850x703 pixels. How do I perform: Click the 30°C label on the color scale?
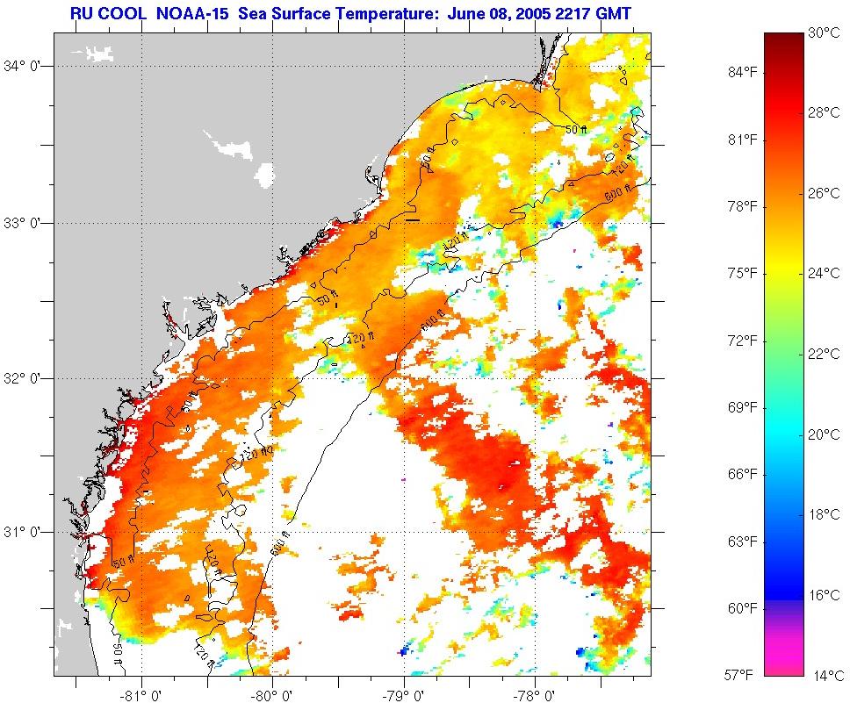click(x=821, y=33)
